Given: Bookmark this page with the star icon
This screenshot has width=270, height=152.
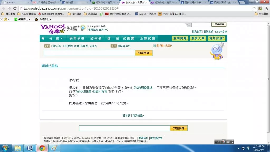Looking at the screenshot, I should pos(254,8).
